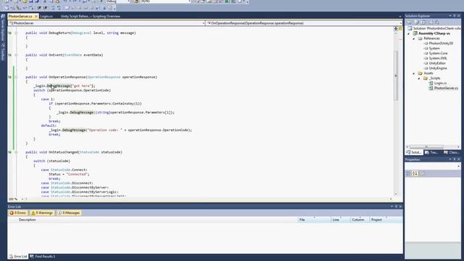Collapse the References node
The image size is (464, 261).
point(414,38)
